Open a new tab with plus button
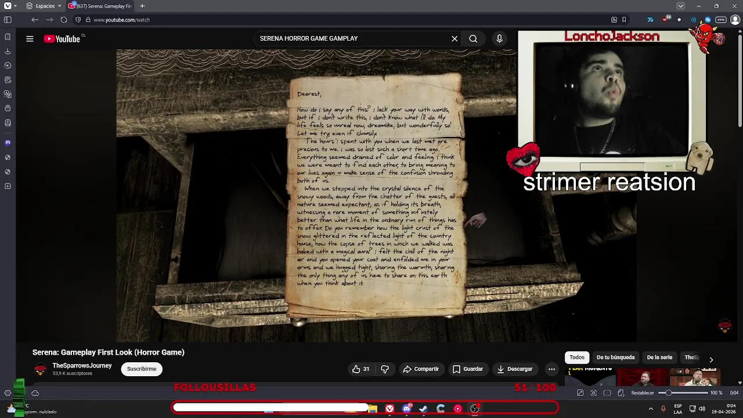This screenshot has width=743, height=418. pyautogui.click(x=142, y=6)
